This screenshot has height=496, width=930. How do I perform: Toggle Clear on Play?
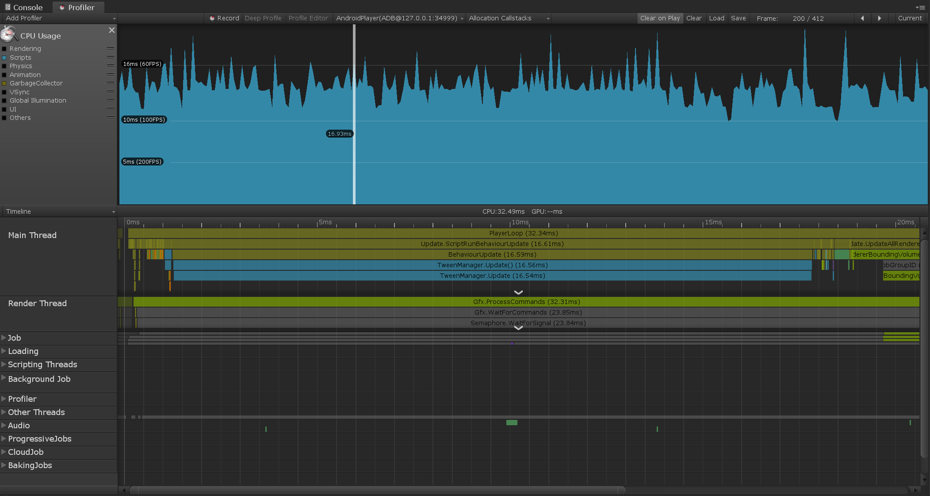(x=660, y=18)
